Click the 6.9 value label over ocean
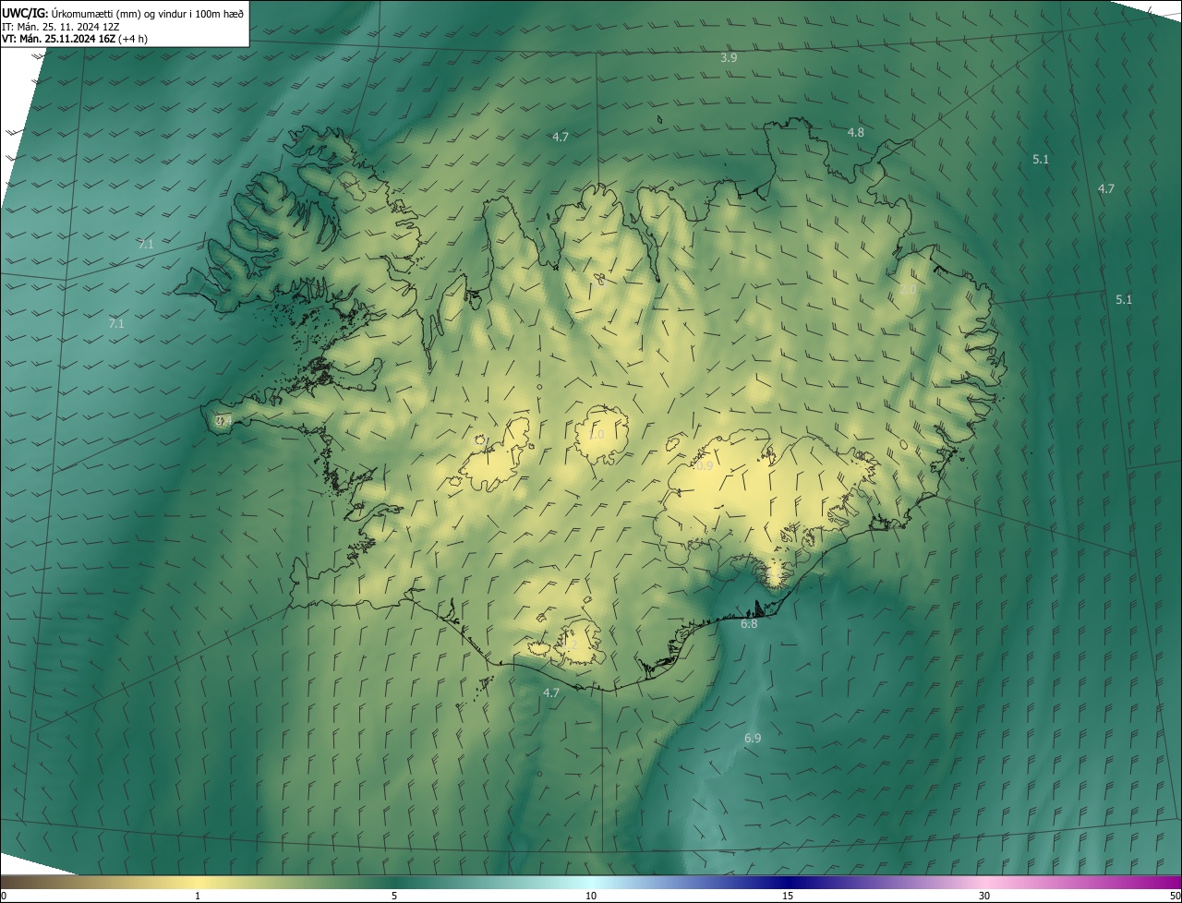Viewport: 1182px width, 903px height. [x=753, y=739]
